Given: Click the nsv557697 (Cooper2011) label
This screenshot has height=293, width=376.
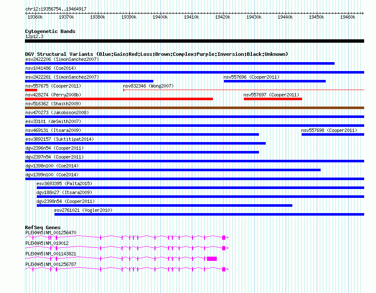Looking at the screenshot, I should (272, 95).
